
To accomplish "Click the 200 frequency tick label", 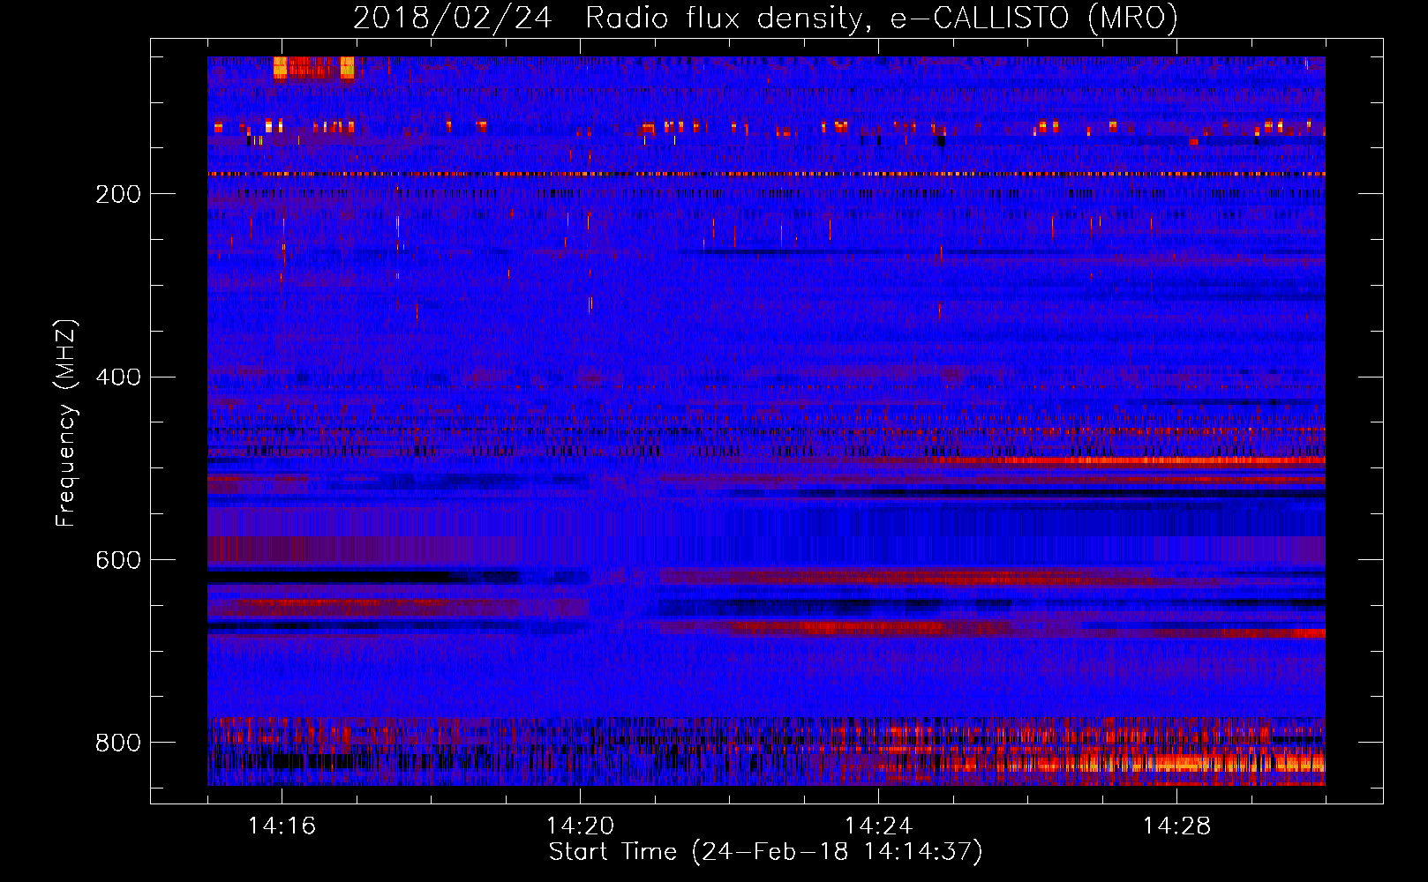I will point(118,194).
